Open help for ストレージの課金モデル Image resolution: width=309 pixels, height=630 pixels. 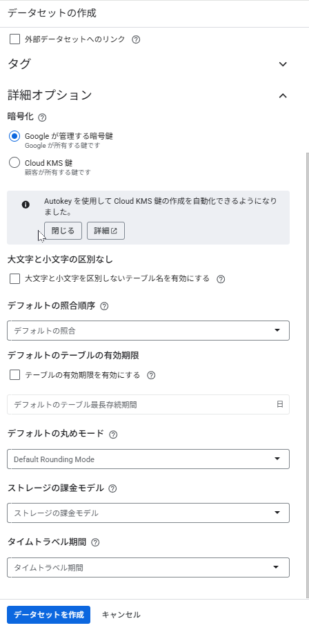112,488
